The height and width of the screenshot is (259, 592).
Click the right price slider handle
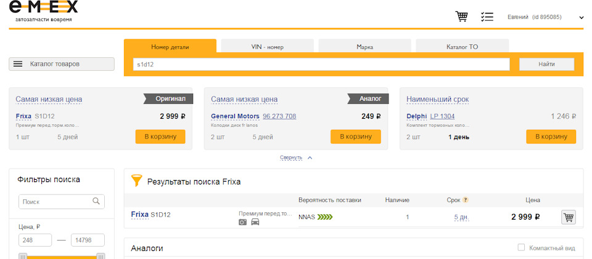[x=101, y=256]
